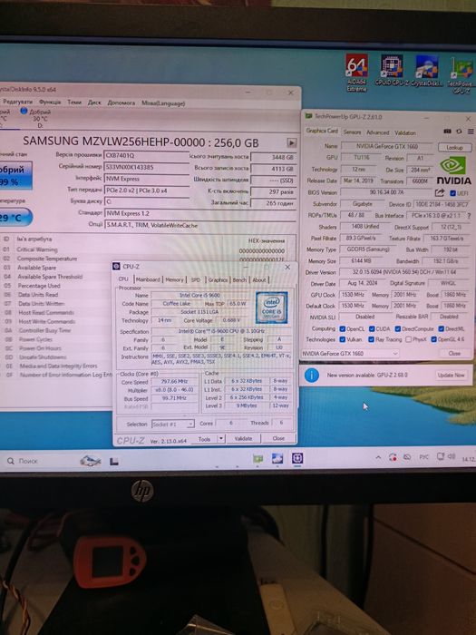Click the CrystalDiskInfo next-disk arrow icon
Viewport: 476px width, 635px height.
coord(291,142)
